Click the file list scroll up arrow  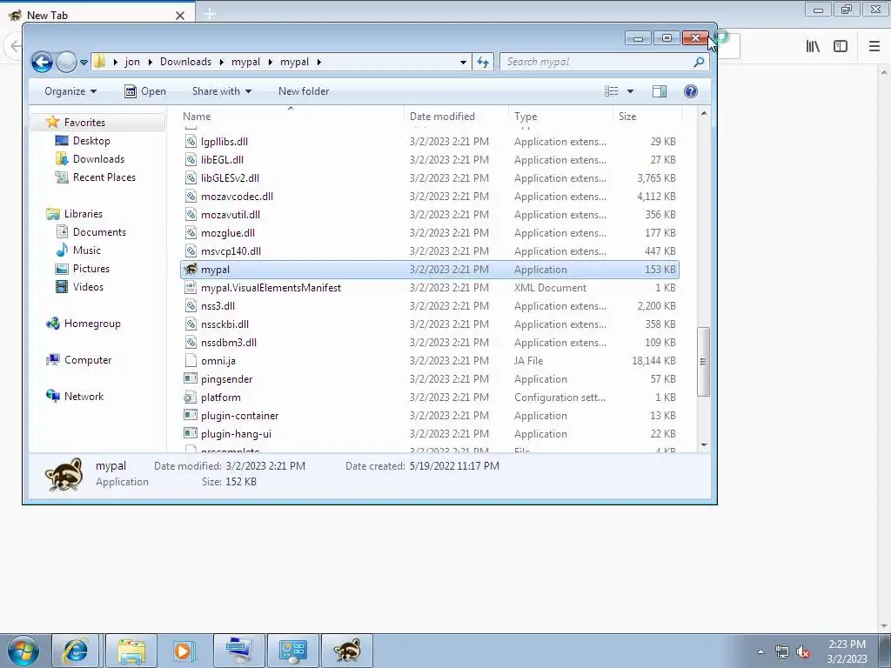click(703, 114)
